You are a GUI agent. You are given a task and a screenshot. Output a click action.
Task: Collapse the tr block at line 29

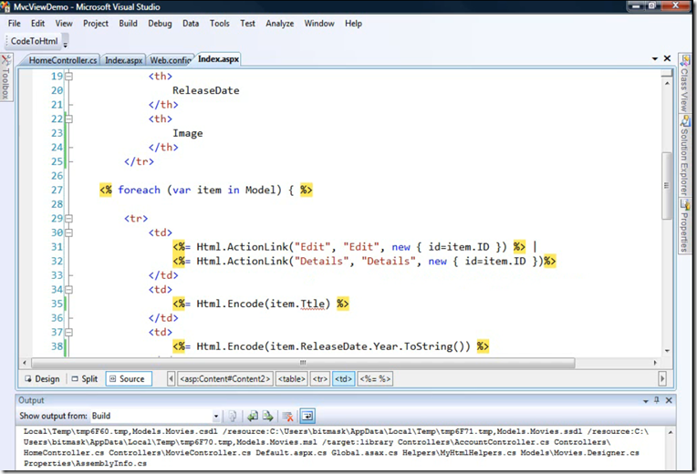[x=69, y=219]
